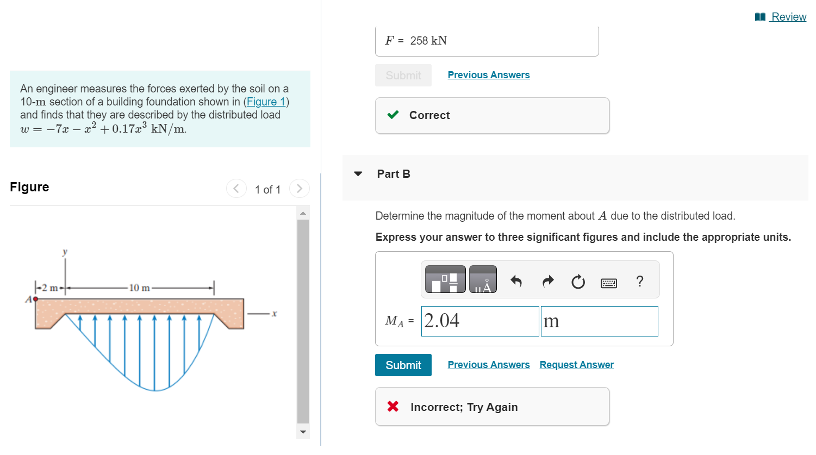
Task: Click Request Answer for Part B
Action: coord(576,364)
